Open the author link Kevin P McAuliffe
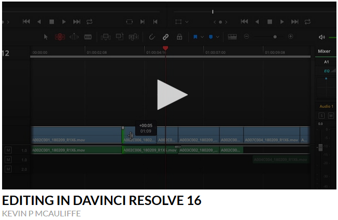The image size is (338, 220). pyautogui.click(x=41, y=214)
